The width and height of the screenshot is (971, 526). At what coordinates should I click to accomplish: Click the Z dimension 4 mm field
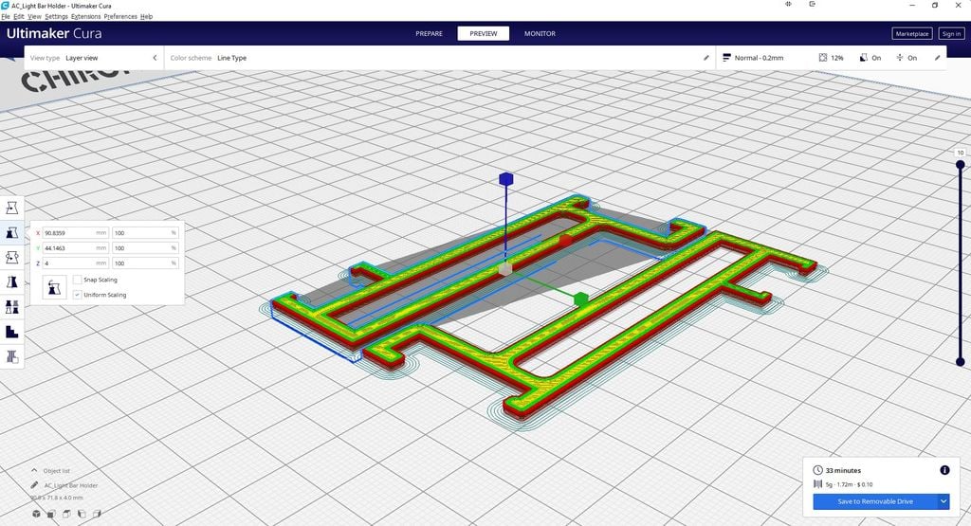coord(76,263)
